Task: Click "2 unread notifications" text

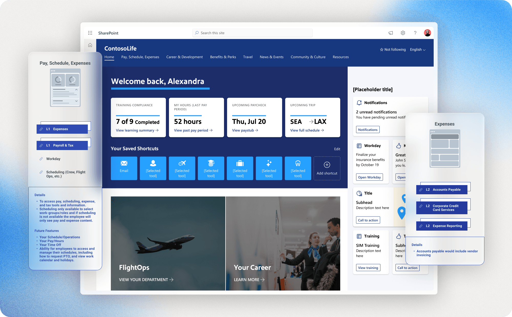Action: (x=376, y=112)
